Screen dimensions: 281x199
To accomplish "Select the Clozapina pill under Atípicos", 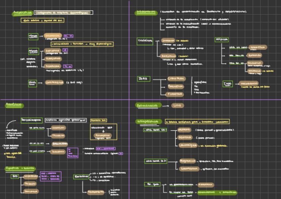I will coord(52,58).
